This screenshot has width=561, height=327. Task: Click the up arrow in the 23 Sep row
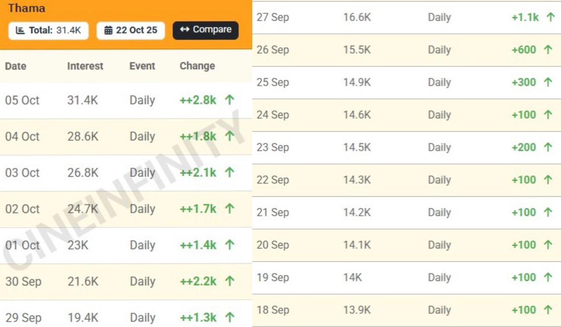point(548,147)
